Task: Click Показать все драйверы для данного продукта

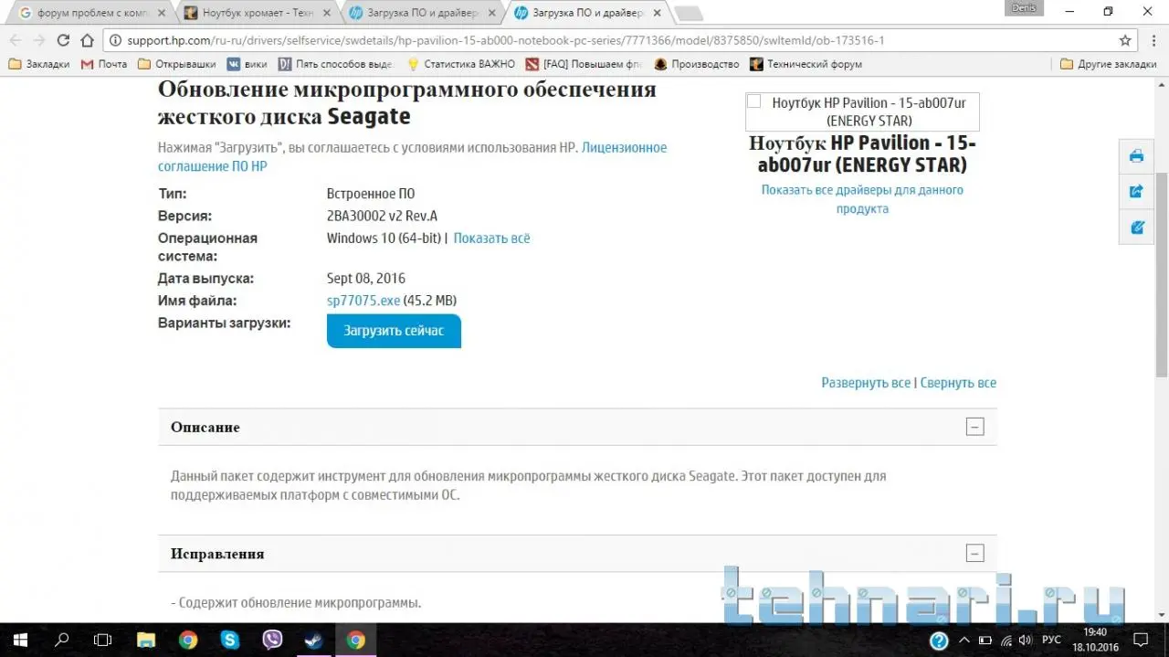Action: click(862, 199)
